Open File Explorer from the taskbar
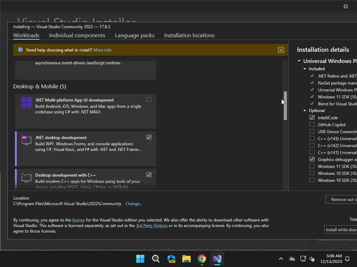Image resolution: width=357 pixels, height=267 pixels. pyautogui.click(x=187, y=259)
